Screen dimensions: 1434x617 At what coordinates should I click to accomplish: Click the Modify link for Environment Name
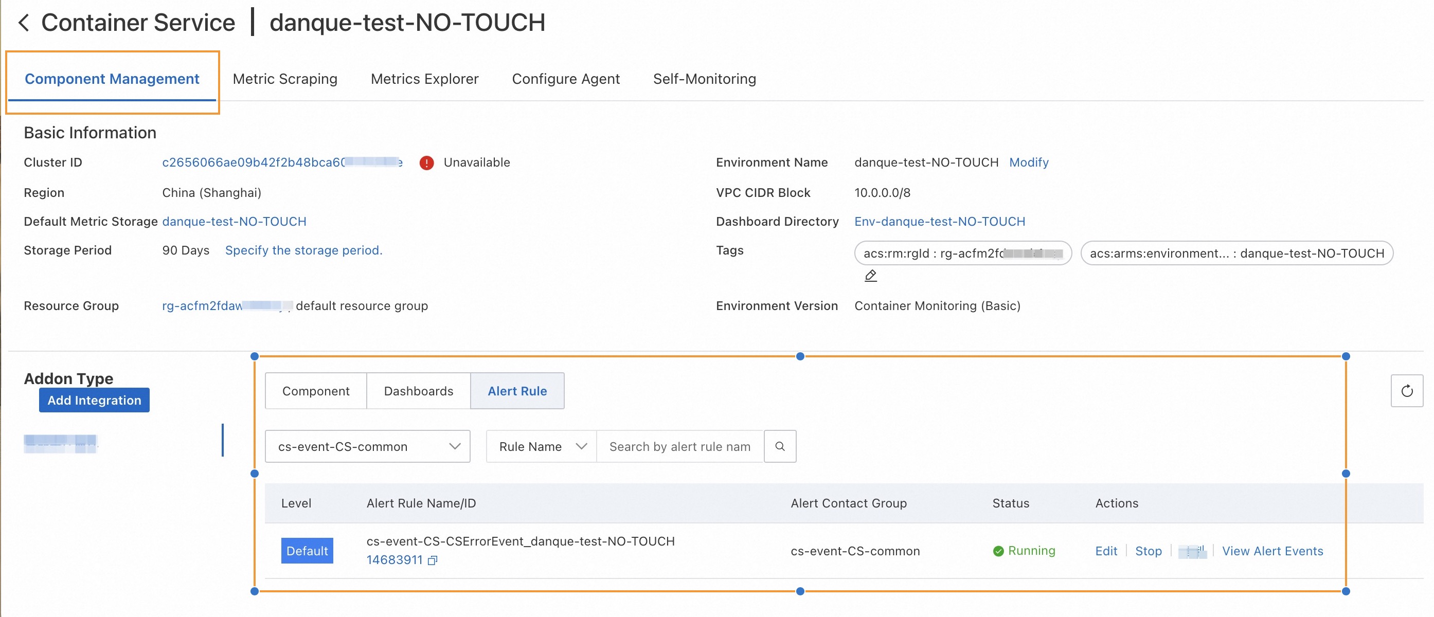click(1028, 162)
